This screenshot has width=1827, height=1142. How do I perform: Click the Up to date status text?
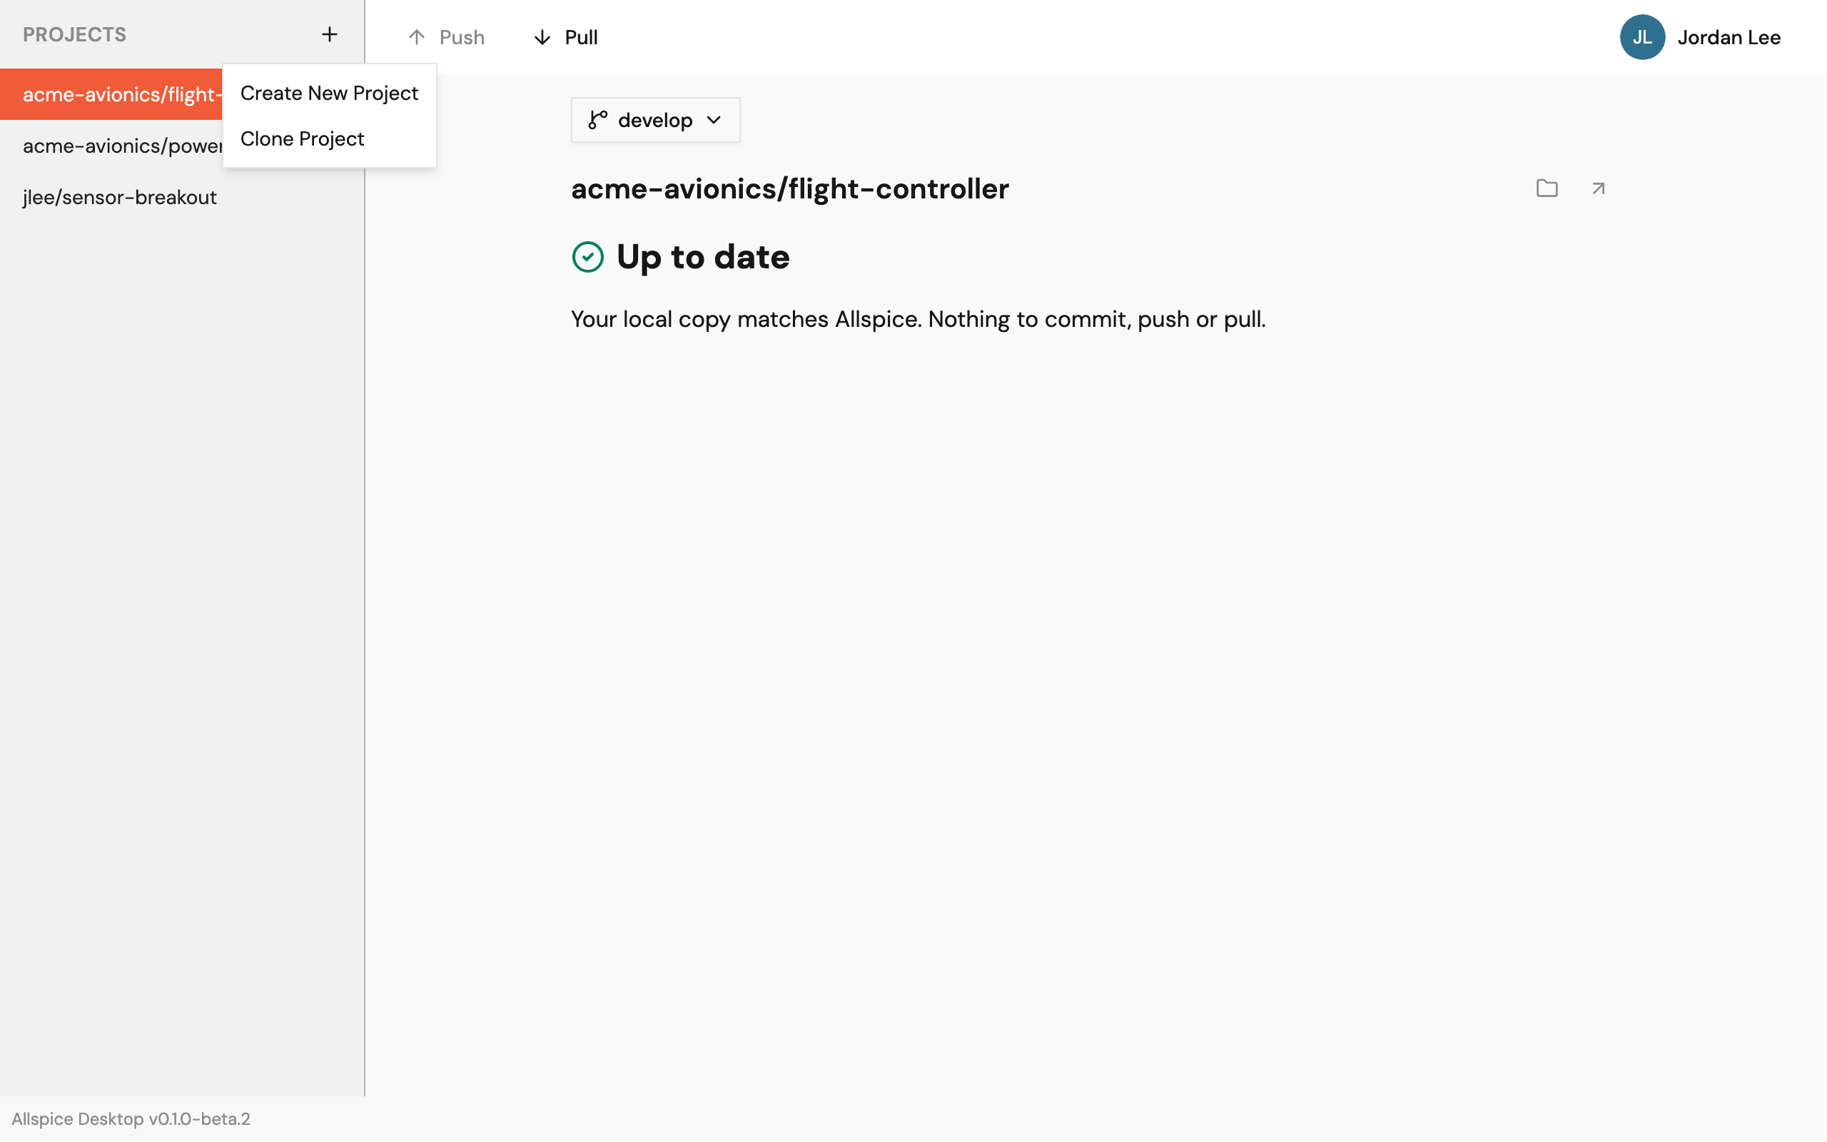(703, 257)
